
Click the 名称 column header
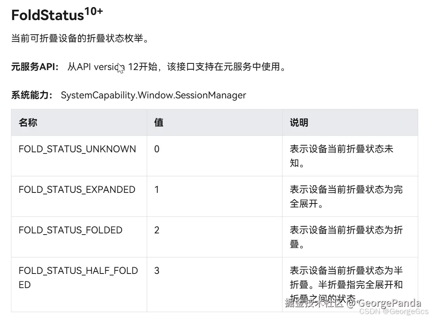point(28,122)
